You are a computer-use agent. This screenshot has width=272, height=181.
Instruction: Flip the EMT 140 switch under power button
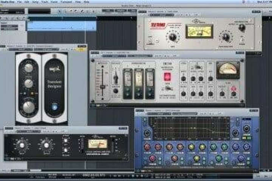point(168,89)
